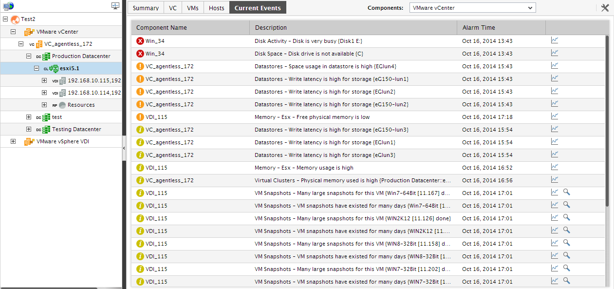614x289 pixels.
Task: Switch to the VC tab
Action: (x=173, y=8)
